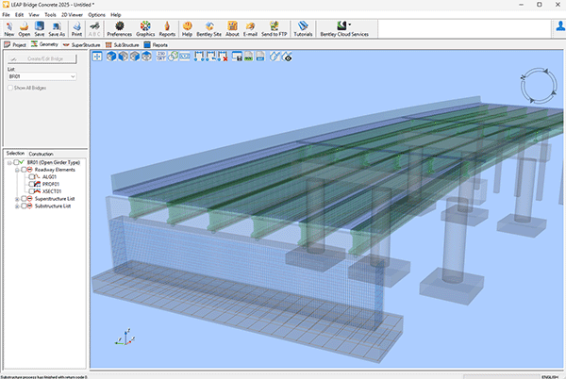Viewport: 566px width, 379px height.
Task: Switch to the Construction tab
Action: [x=41, y=153]
